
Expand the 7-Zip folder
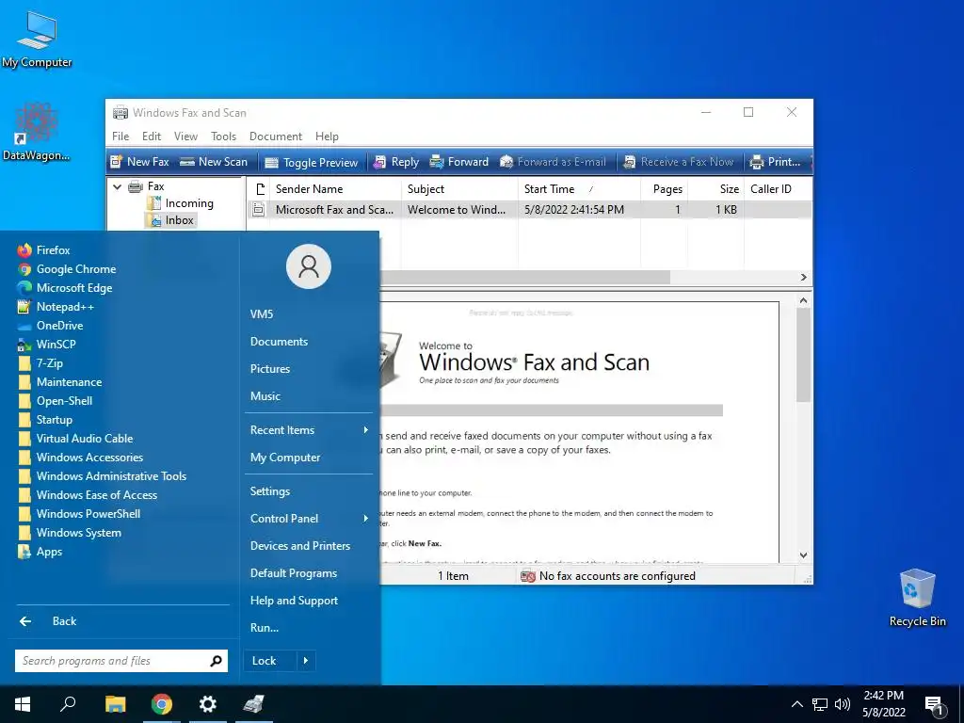tap(40, 363)
